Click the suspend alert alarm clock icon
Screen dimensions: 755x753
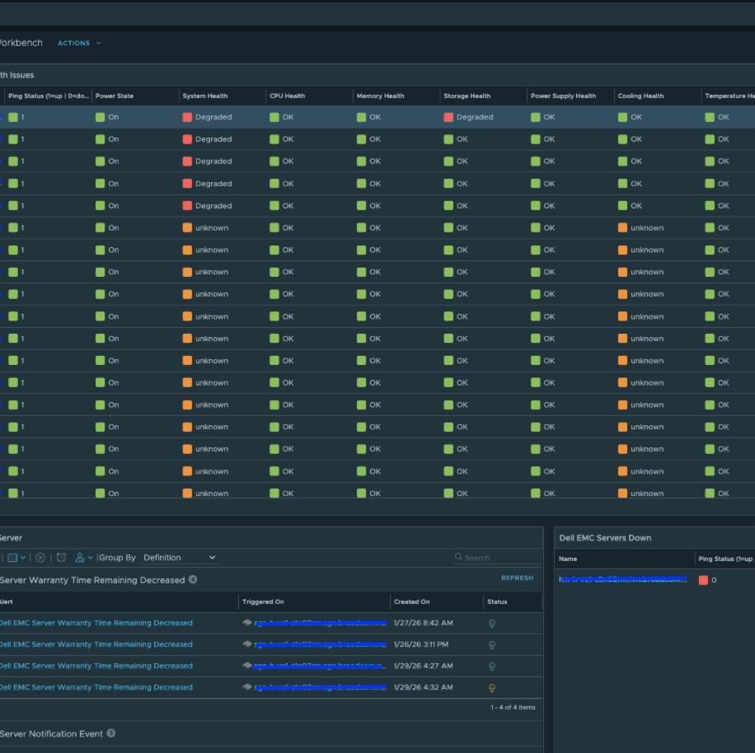click(x=61, y=558)
